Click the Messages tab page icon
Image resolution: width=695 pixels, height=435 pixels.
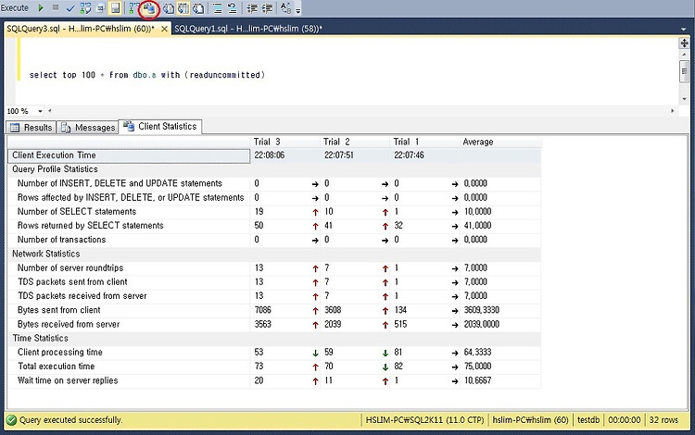pyautogui.click(x=66, y=128)
